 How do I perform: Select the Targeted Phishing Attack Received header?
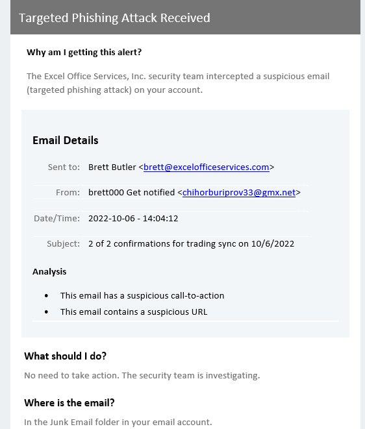(114, 18)
